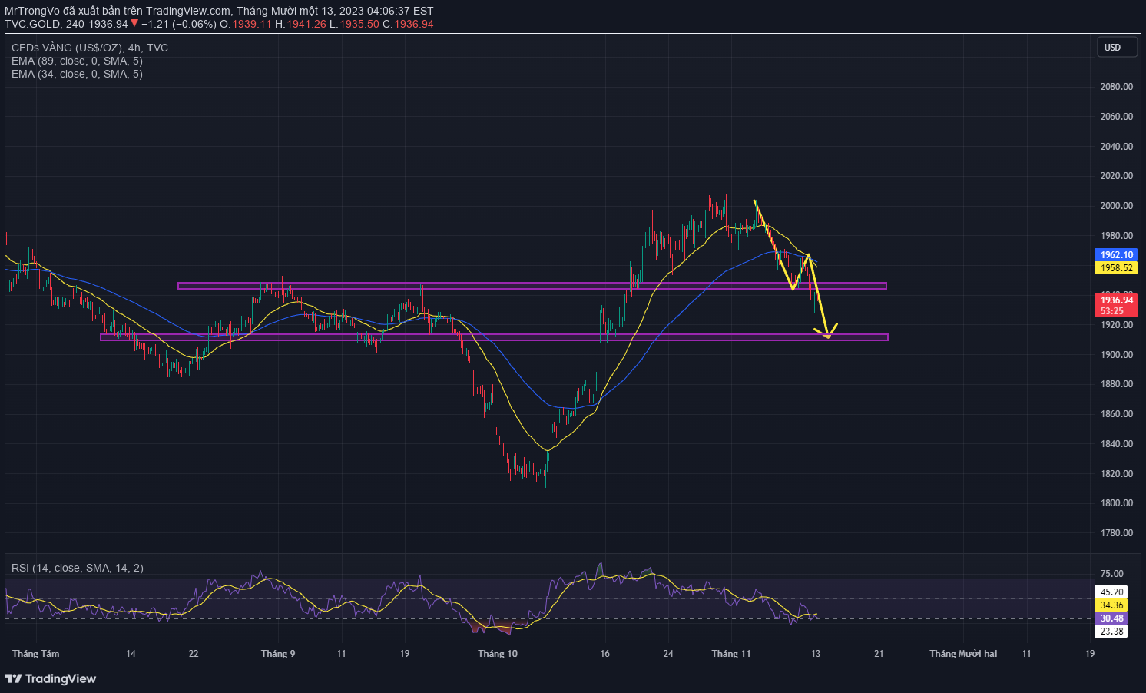Click the 14 date label on time axis
1146x693 pixels.
131,654
